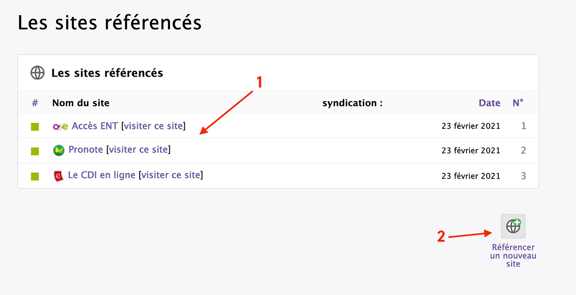Sort the list by Date column

(489, 103)
